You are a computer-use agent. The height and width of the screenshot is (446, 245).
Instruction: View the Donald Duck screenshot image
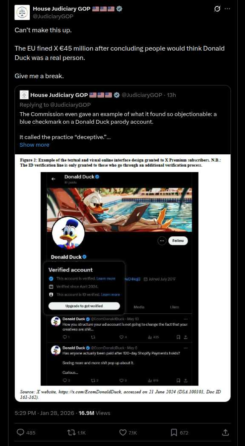pos(122,278)
